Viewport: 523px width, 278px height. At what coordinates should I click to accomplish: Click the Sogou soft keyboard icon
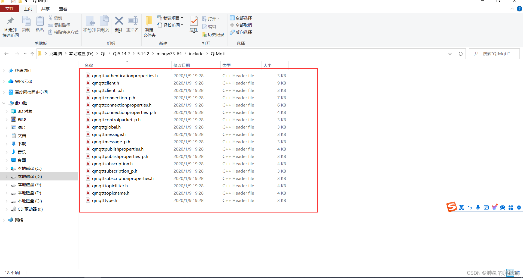(x=486, y=208)
